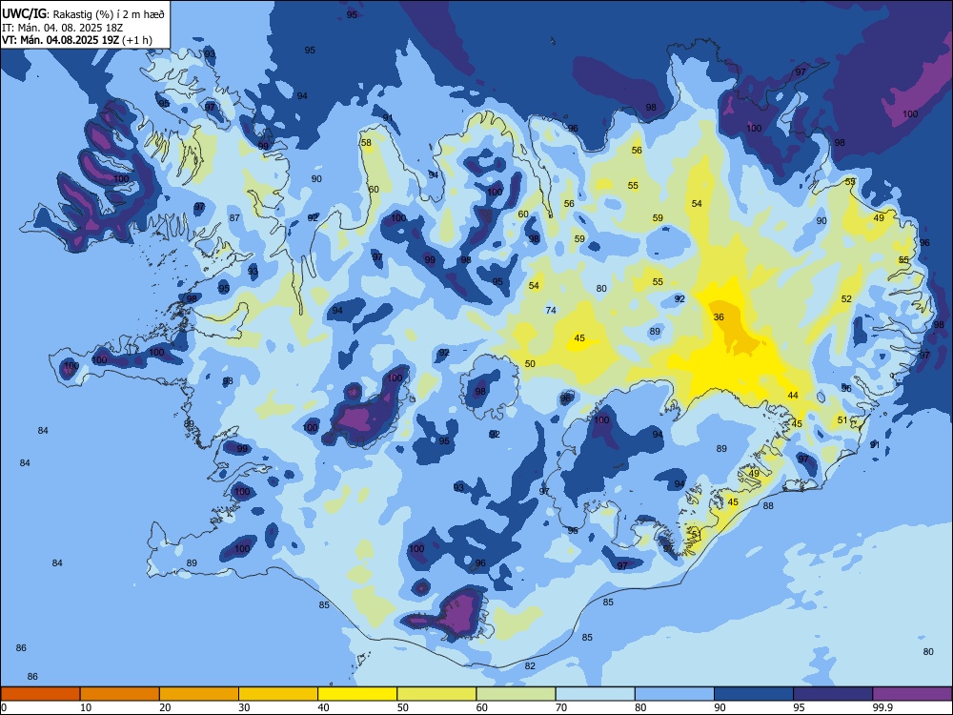Click the '44' value in the southeast
The image size is (953, 715).
(793, 396)
